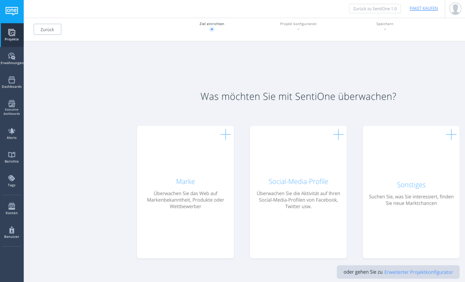Click the user profile avatar
Image resolution: width=465 pixels, height=282 pixels.
click(455, 8)
